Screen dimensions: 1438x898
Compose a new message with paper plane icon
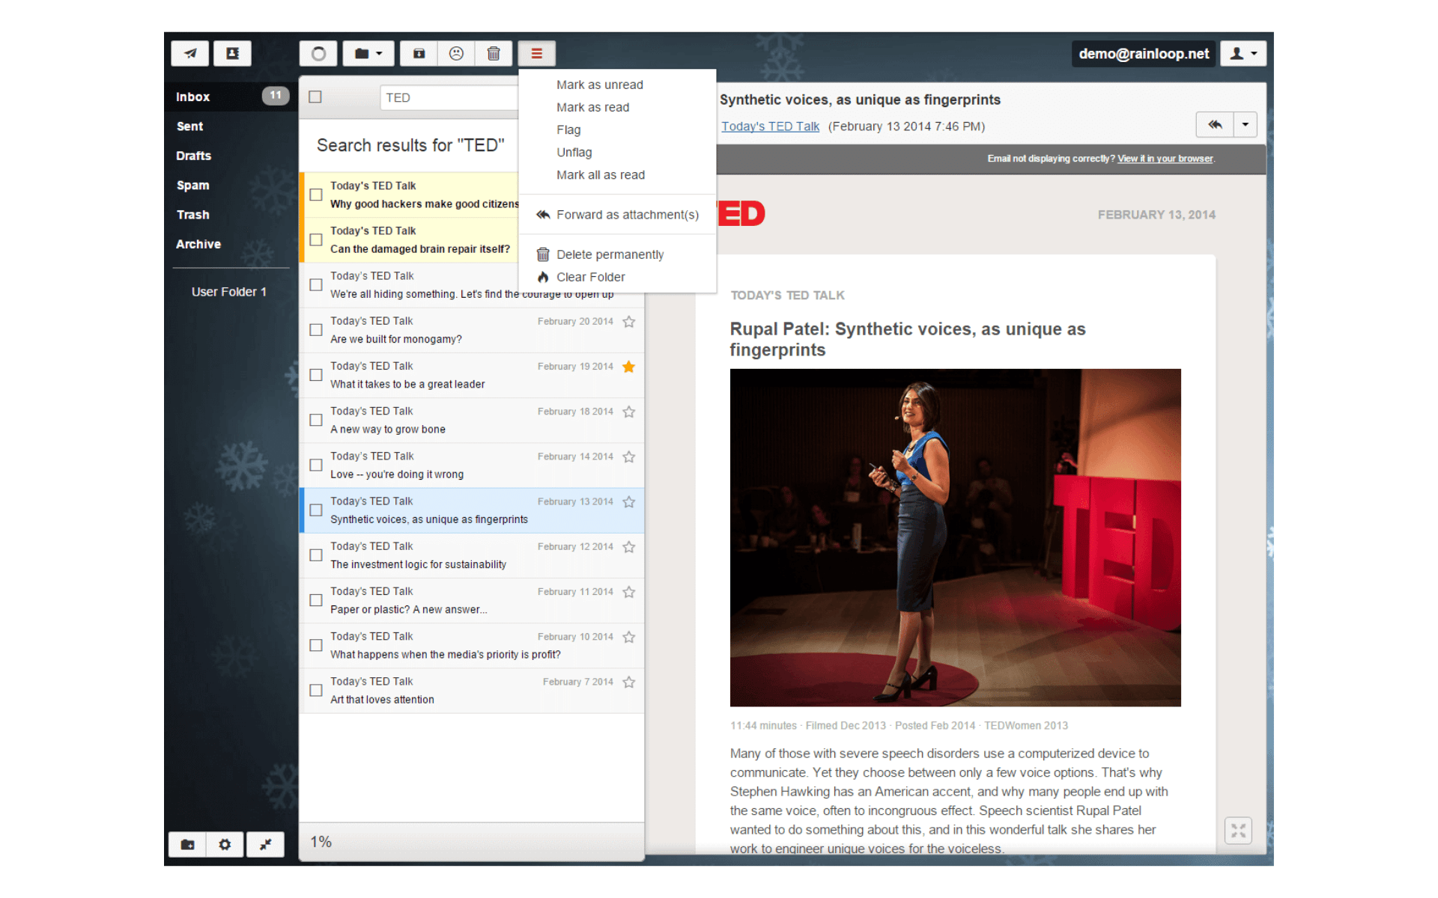point(190,53)
